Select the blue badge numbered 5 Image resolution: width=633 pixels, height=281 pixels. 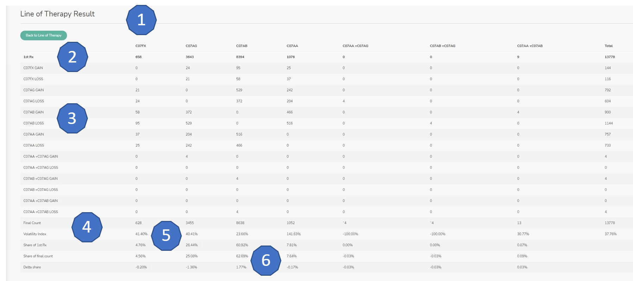coord(166,236)
